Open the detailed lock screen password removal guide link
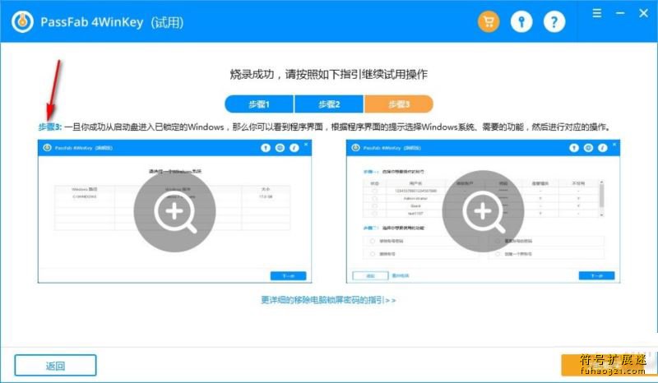Viewport: 658px width, 383px height. click(328, 300)
